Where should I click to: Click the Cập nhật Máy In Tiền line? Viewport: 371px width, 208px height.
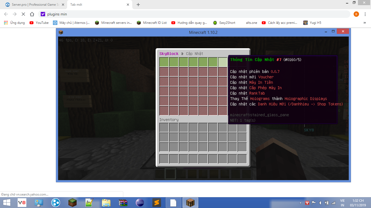(x=251, y=82)
